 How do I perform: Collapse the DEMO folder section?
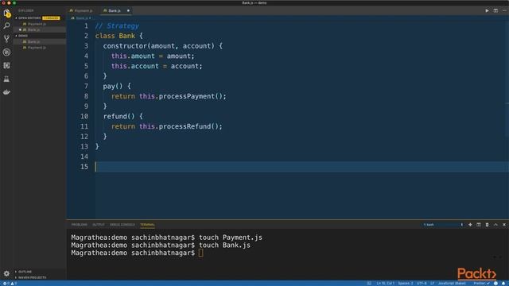click(23, 36)
